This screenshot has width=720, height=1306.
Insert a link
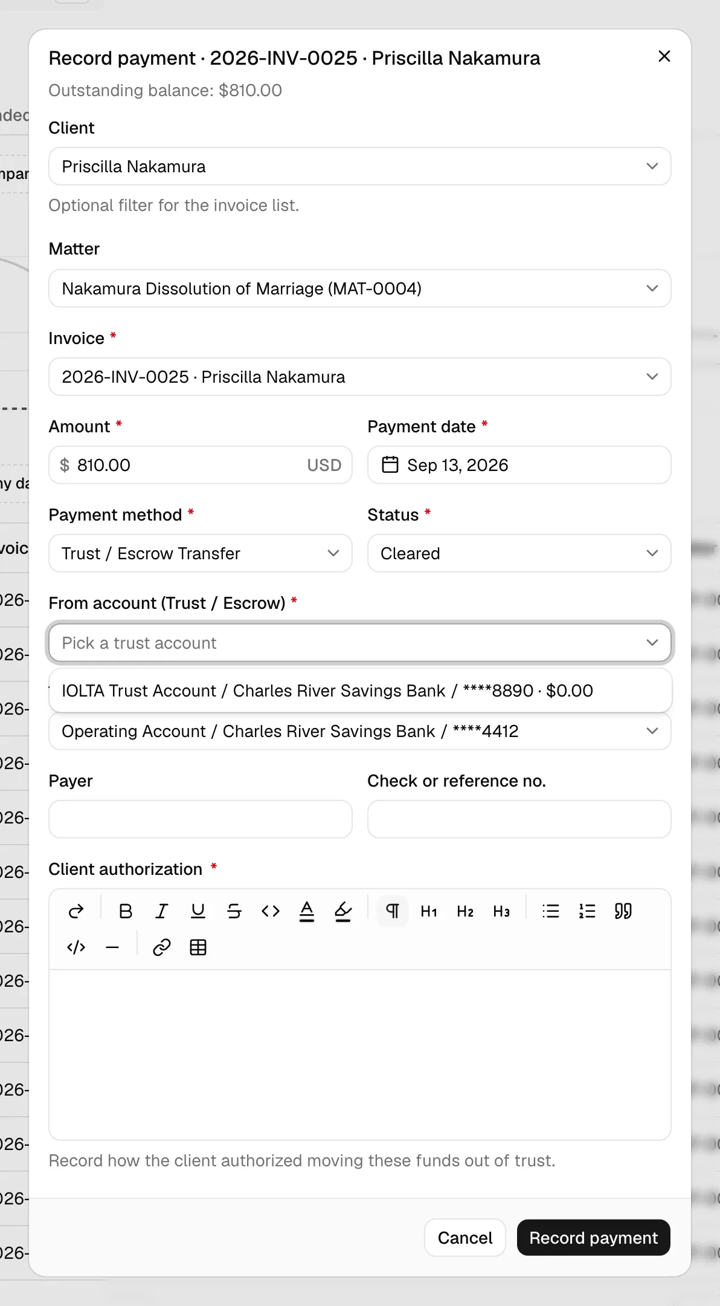(162, 947)
